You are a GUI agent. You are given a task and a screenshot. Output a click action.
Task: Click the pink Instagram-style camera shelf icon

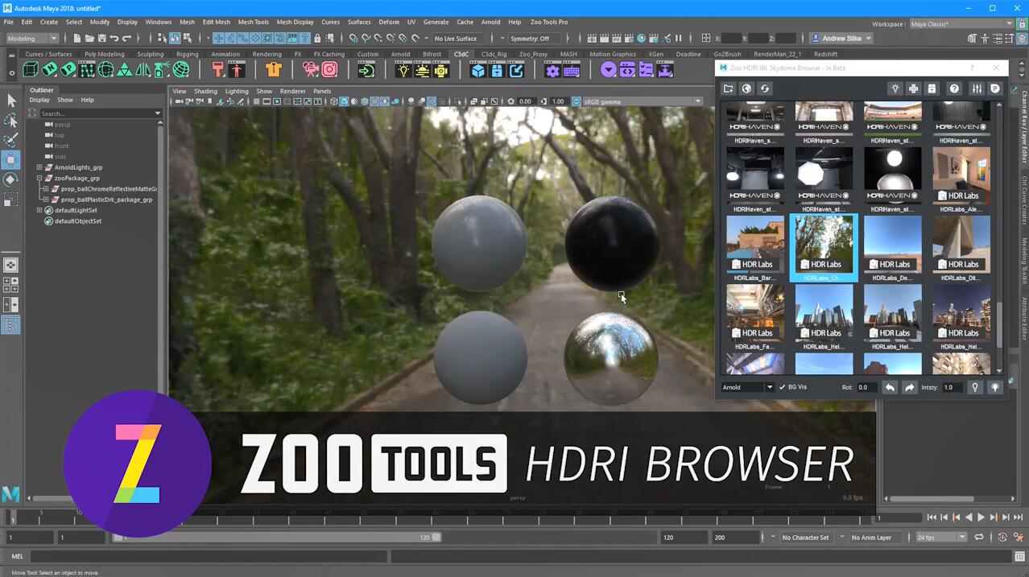coord(329,70)
